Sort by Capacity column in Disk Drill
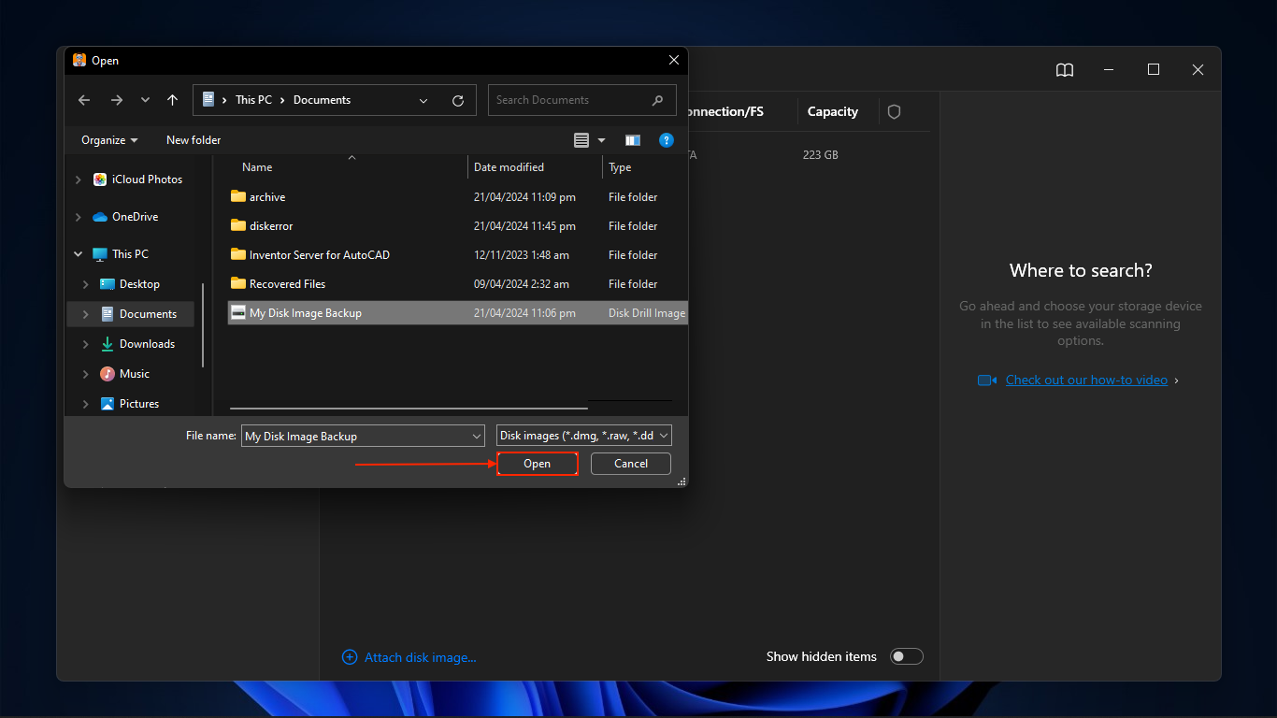Viewport: 1277px width, 718px height. [x=832, y=112]
